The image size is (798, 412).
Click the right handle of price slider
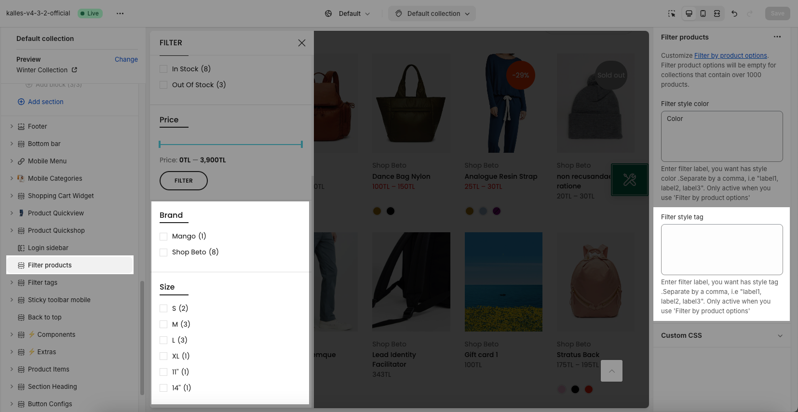(302, 144)
